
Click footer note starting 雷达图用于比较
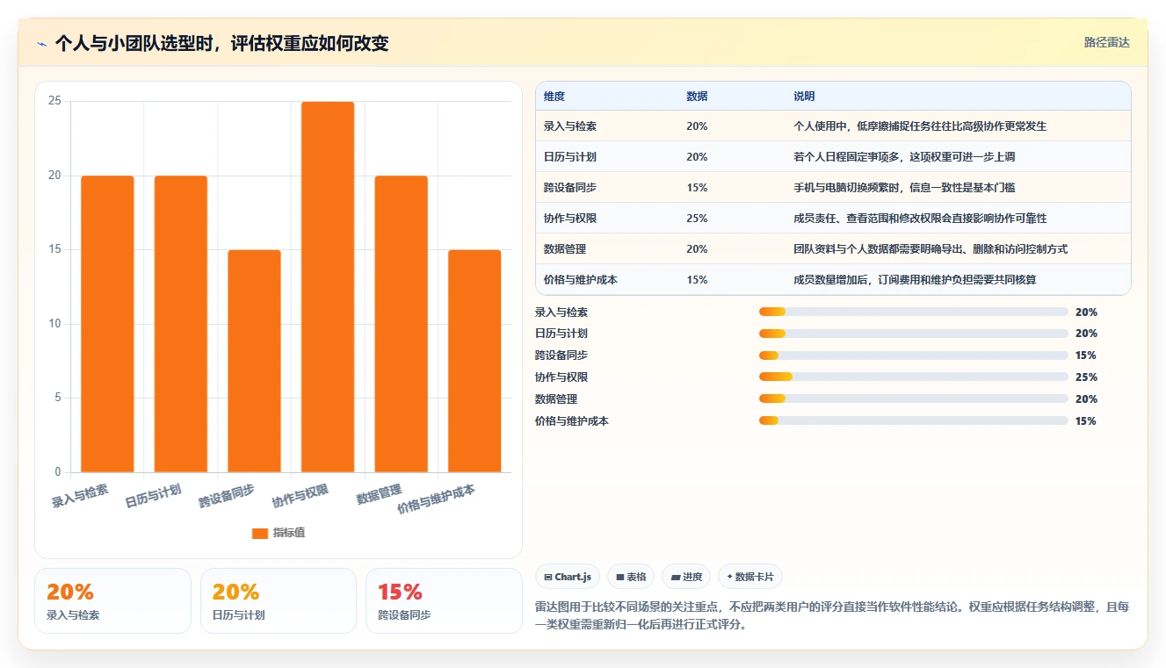pos(832,616)
